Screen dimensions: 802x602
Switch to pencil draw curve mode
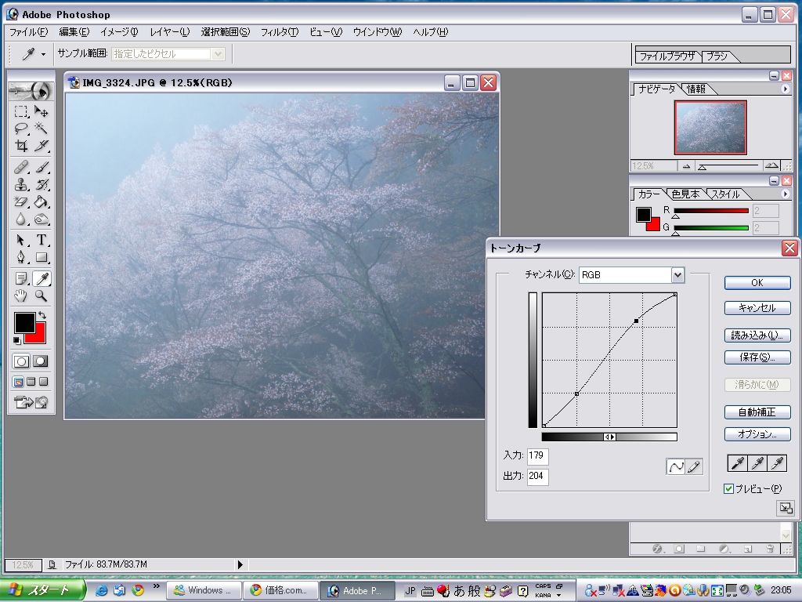pyautogui.click(x=694, y=466)
